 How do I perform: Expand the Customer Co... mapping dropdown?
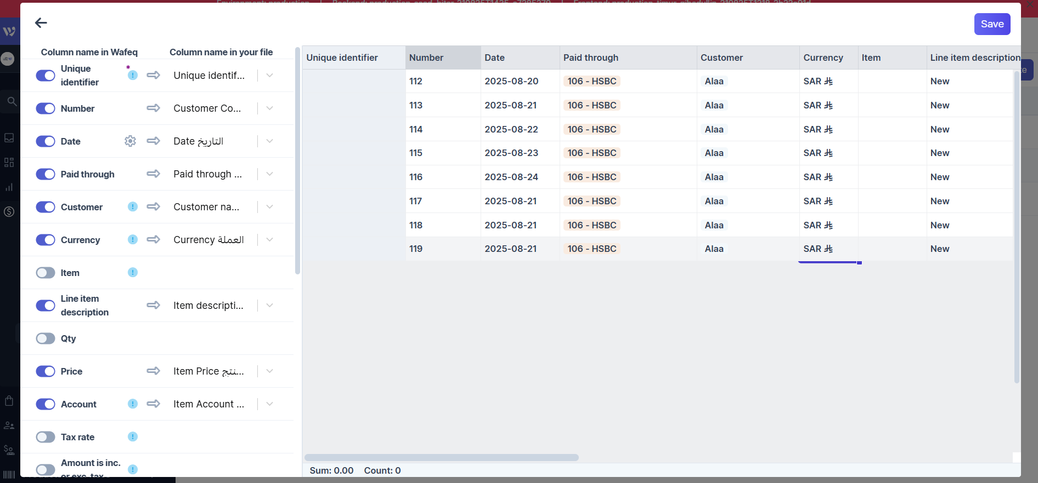tap(269, 108)
